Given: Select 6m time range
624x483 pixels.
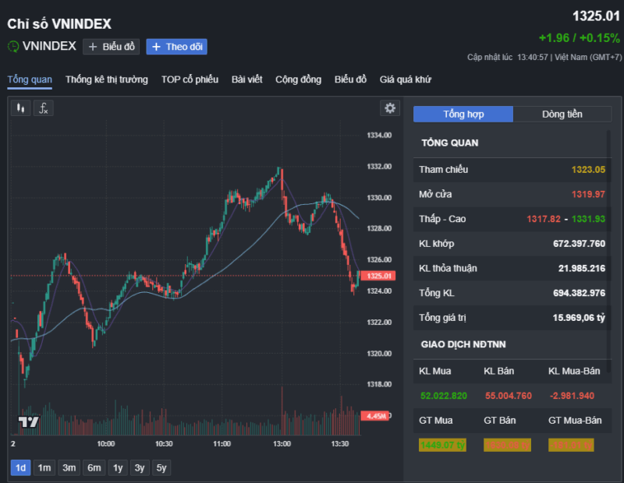Looking at the screenshot, I should [94, 468].
